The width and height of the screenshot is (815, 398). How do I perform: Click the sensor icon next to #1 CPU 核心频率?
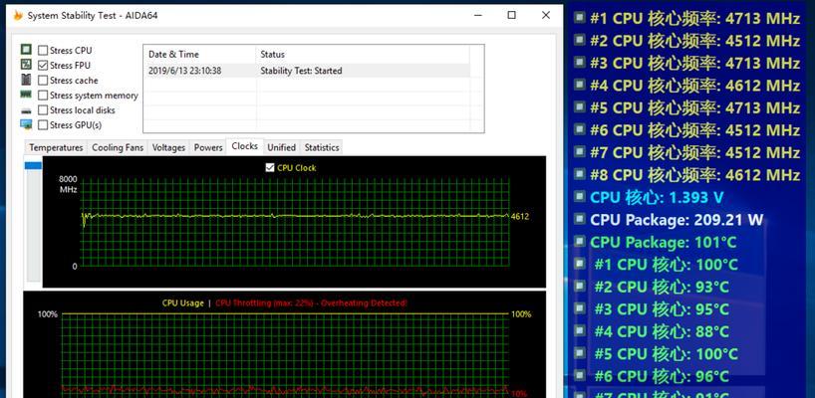tap(580, 18)
